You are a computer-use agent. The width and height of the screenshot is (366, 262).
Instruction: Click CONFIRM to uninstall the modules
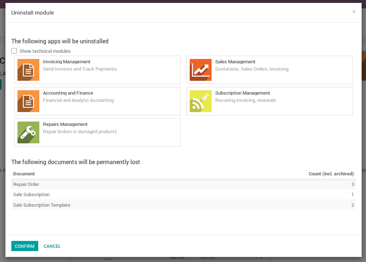[x=24, y=246]
